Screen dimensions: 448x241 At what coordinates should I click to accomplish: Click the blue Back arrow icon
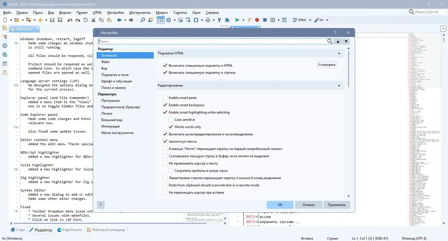[119, 20]
